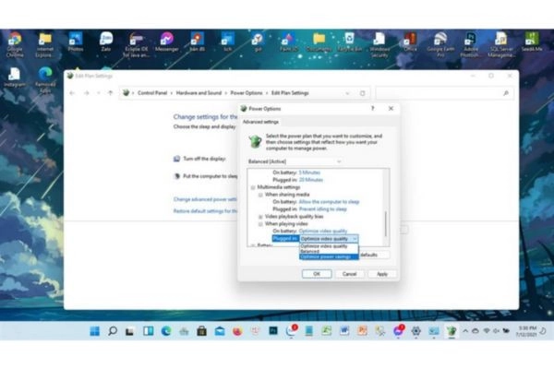Click the On battery "Optimize video quality" value
This screenshot has height=369, width=554.
click(x=323, y=231)
